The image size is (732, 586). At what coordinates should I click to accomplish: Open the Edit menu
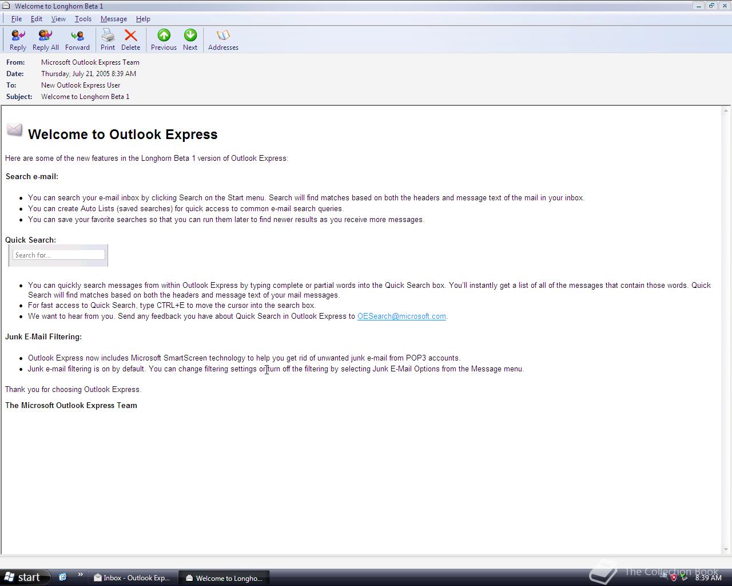pyautogui.click(x=36, y=19)
